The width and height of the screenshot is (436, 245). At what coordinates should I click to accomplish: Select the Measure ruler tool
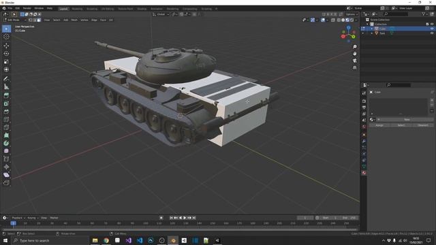(x=6, y=87)
